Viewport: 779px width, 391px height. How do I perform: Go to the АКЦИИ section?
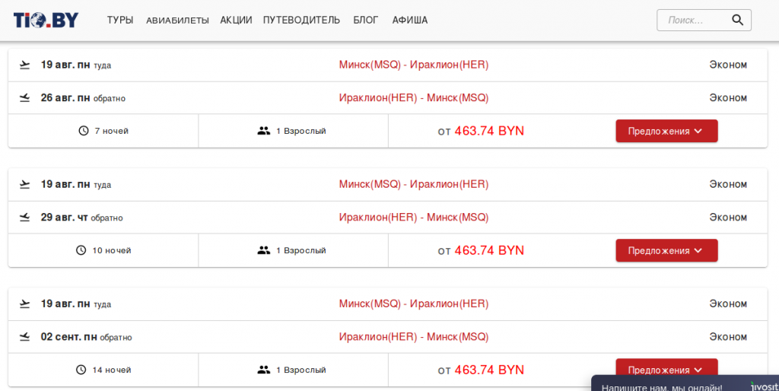pyautogui.click(x=236, y=21)
